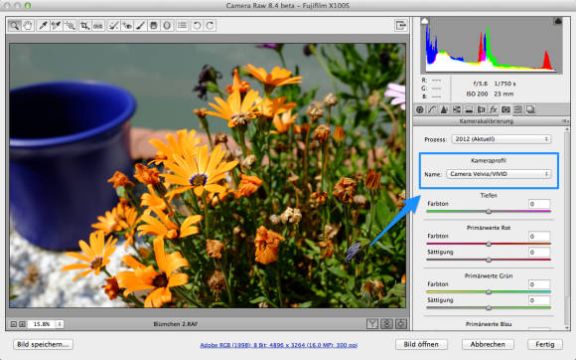Click the Rot Sättigung value field
Image resolution: width=576 pixels, height=360 pixels.
pos(539,253)
